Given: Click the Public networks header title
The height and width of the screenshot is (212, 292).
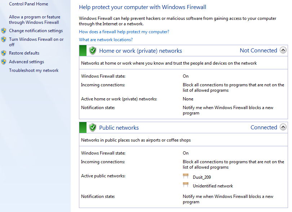Looking at the screenshot, I should [119, 128].
